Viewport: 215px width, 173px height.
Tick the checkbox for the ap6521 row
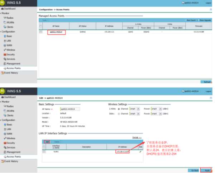[41, 32]
